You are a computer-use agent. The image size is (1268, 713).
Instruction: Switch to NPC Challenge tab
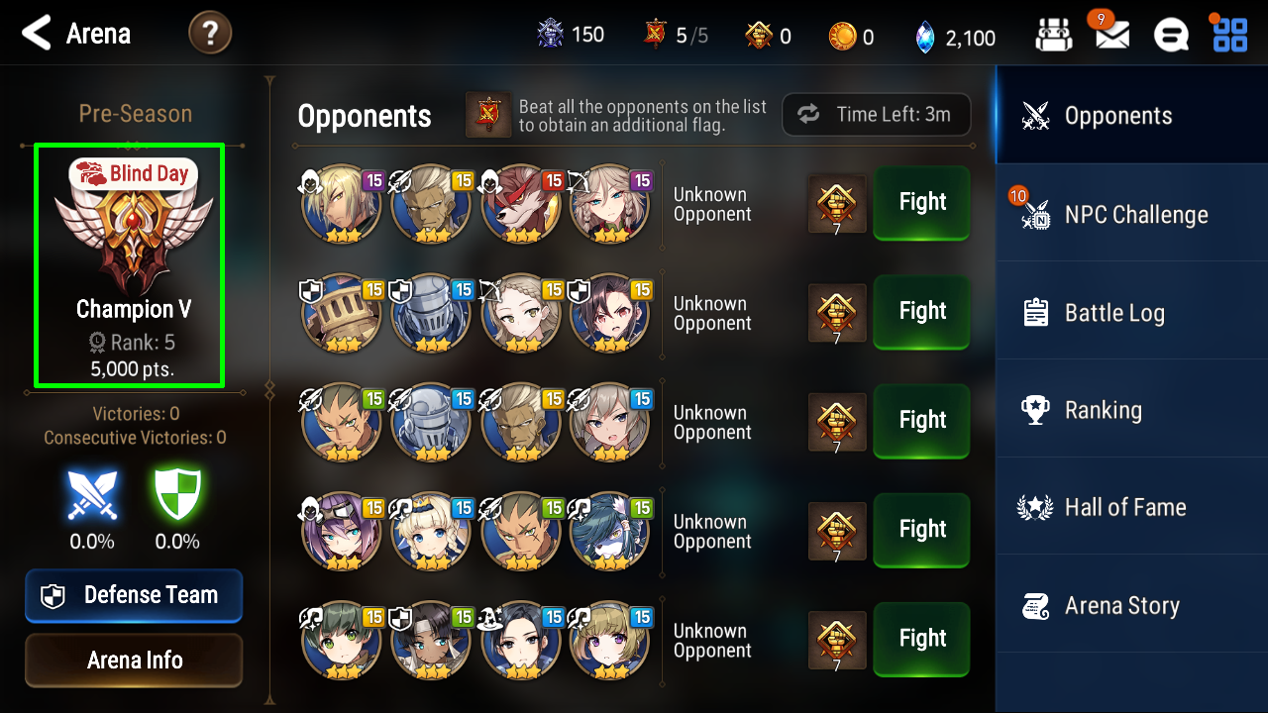[1132, 214]
